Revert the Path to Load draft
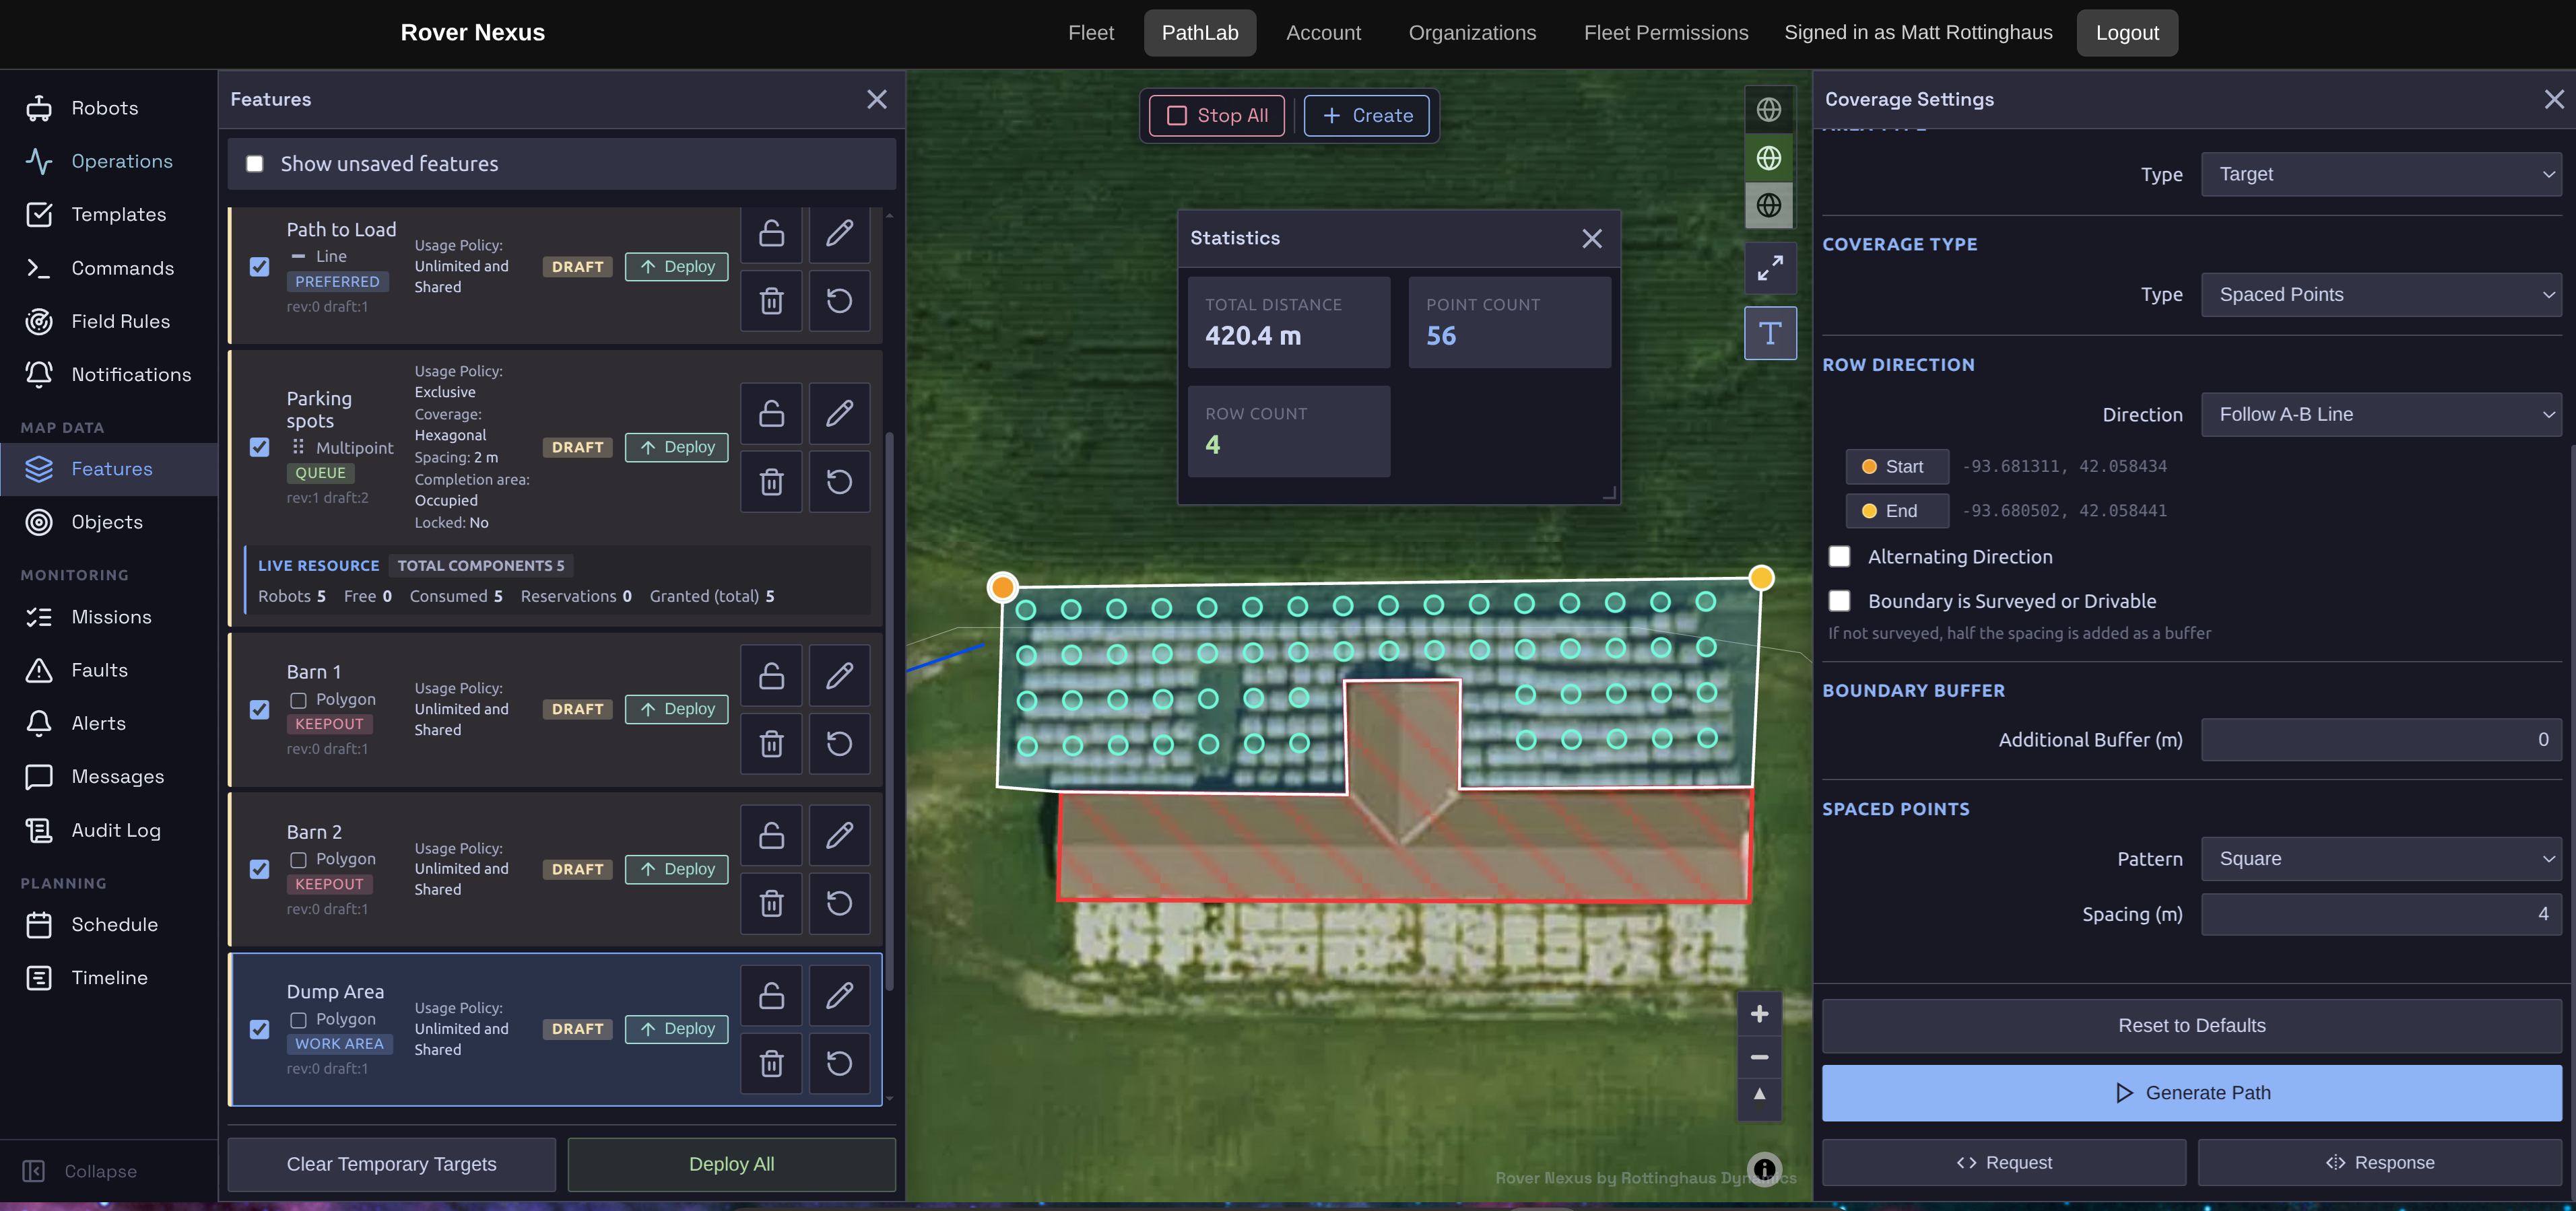2576x1211 pixels. click(x=839, y=301)
